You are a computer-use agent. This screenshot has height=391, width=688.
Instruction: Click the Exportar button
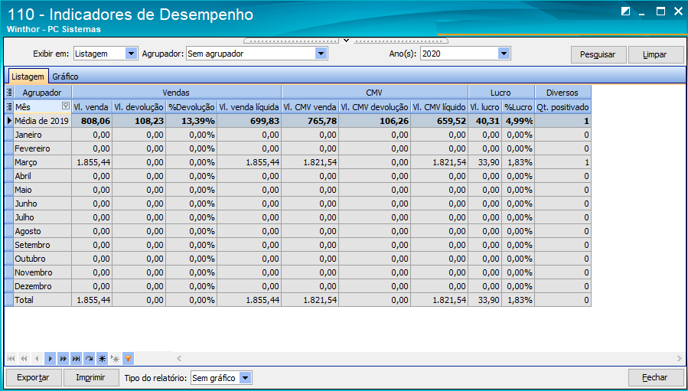point(33,377)
